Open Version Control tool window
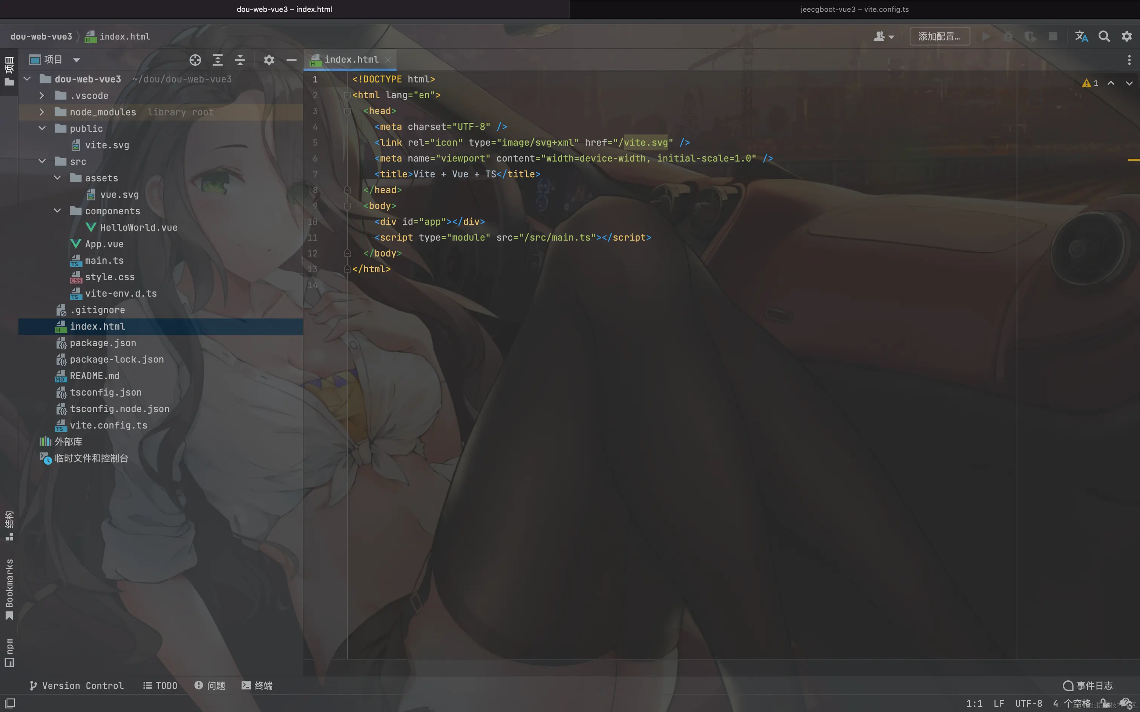The width and height of the screenshot is (1140, 712). pos(77,686)
